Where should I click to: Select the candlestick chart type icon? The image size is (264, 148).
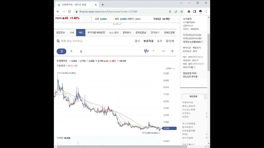tap(146, 51)
